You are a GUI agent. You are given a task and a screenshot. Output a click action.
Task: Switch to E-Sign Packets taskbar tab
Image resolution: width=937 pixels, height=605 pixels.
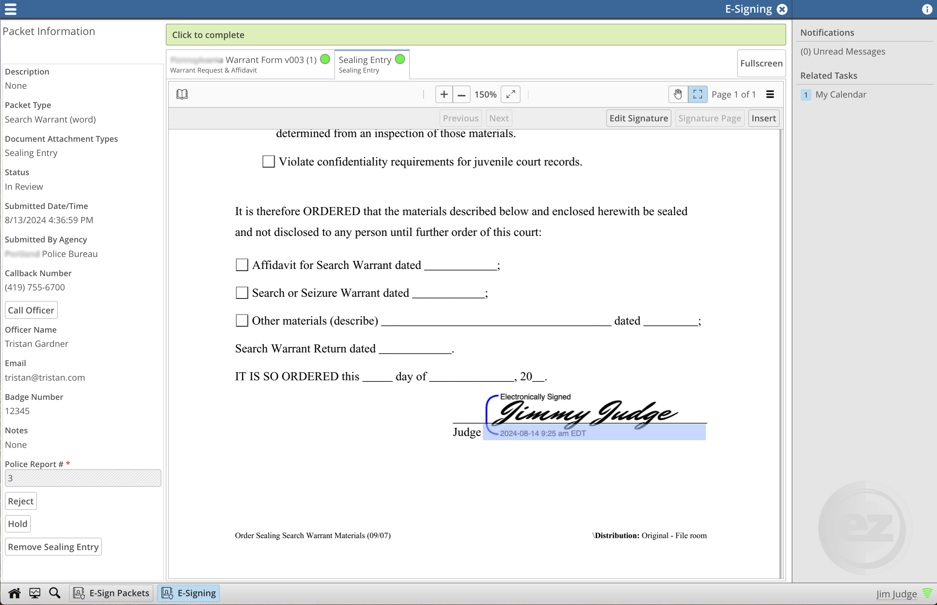111,593
